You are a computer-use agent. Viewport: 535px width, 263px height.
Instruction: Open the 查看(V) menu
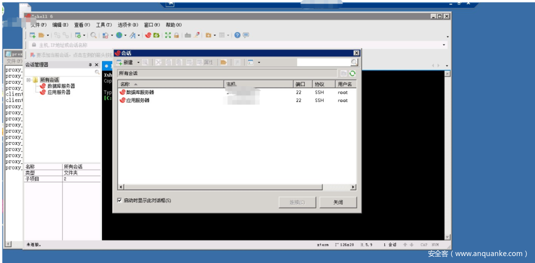click(x=82, y=25)
